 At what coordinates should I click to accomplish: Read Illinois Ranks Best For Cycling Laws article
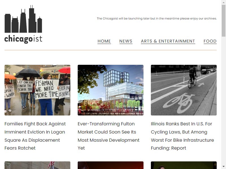coord(182,136)
